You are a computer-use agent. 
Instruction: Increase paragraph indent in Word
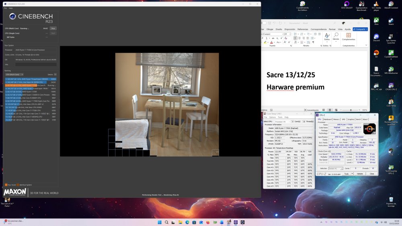coord(320,34)
